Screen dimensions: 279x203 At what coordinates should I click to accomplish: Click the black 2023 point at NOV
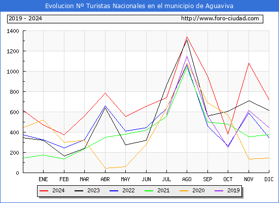coord(249,101)
